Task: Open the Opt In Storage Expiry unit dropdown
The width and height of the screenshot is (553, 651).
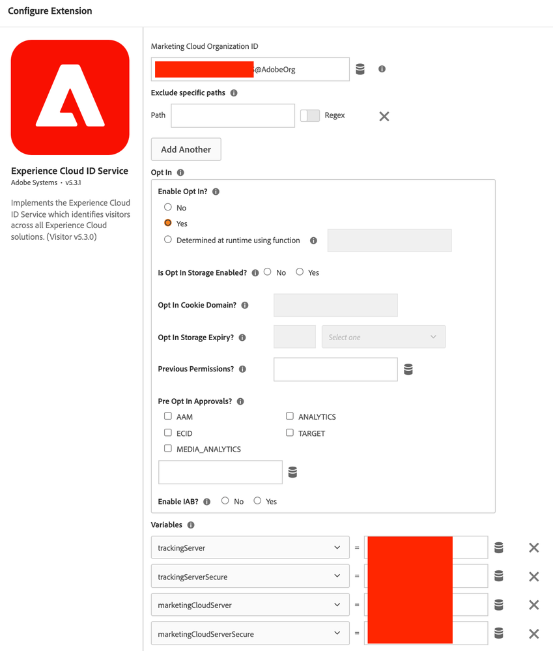Action: [384, 337]
